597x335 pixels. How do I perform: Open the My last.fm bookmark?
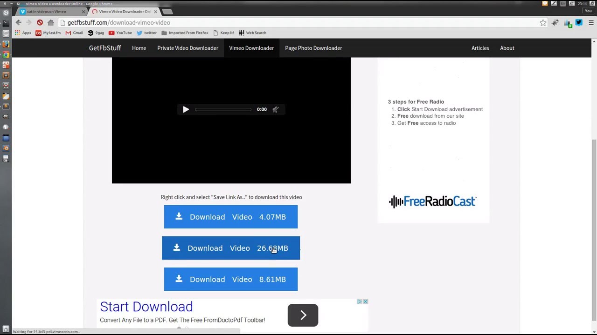(48, 33)
